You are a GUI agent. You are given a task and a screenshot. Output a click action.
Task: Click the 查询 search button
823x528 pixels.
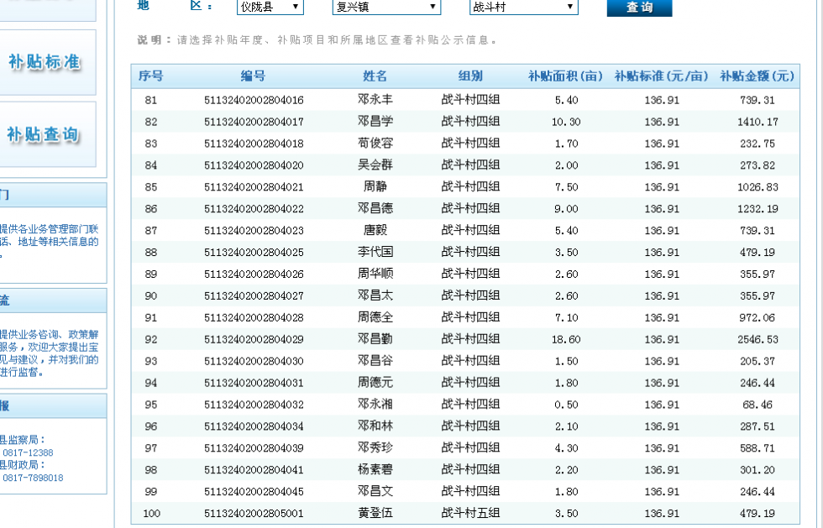(x=639, y=8)
